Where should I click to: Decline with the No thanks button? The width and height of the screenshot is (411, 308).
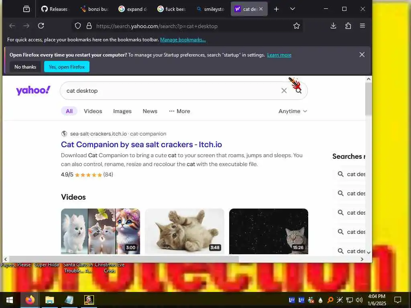25,67
